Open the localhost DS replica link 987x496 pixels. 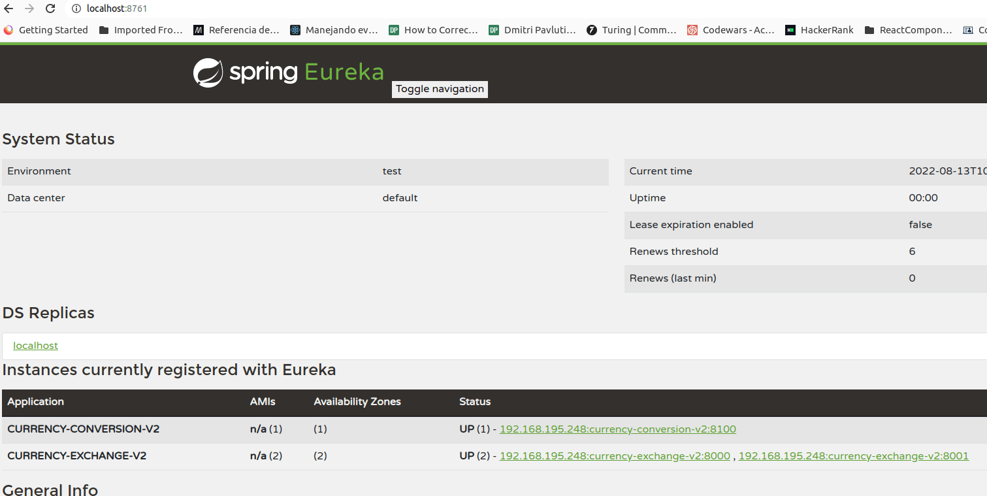pos(35,346)
